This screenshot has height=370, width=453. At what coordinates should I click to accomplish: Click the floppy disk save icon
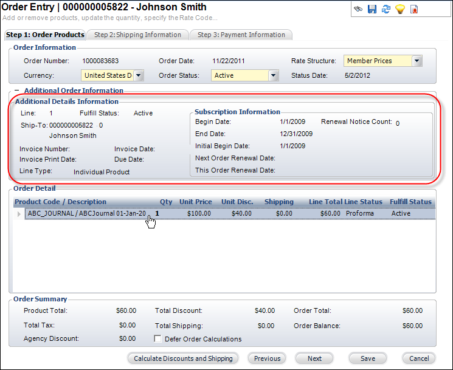(372, 9)
